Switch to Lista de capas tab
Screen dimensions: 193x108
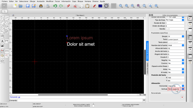(x=147, y=68)
